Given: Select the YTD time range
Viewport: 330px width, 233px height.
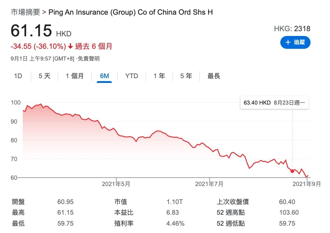Looking at the screenshot, I should click(131, 76).
